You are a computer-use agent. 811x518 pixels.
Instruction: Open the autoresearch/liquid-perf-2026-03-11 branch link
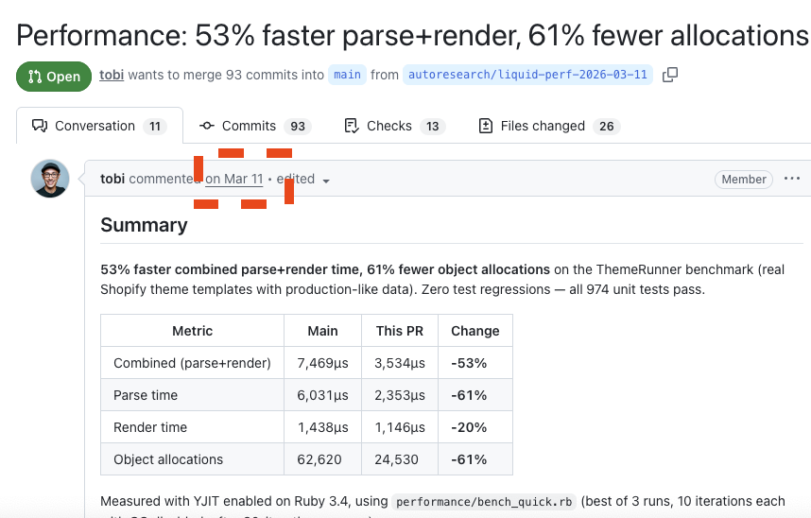point(527,75)
